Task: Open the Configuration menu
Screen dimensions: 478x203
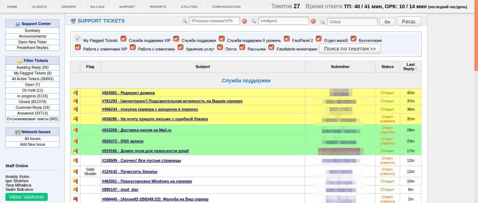Action: pos(226,7)
